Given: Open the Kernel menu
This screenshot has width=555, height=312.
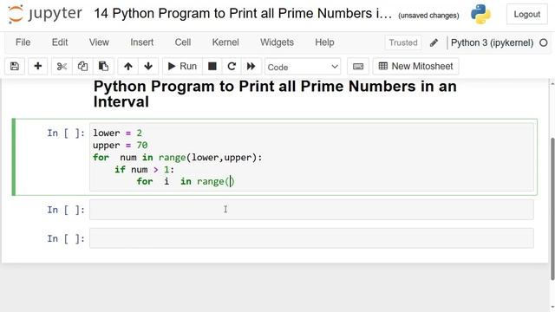Looking at the screenshot, I should click(225, 42).
